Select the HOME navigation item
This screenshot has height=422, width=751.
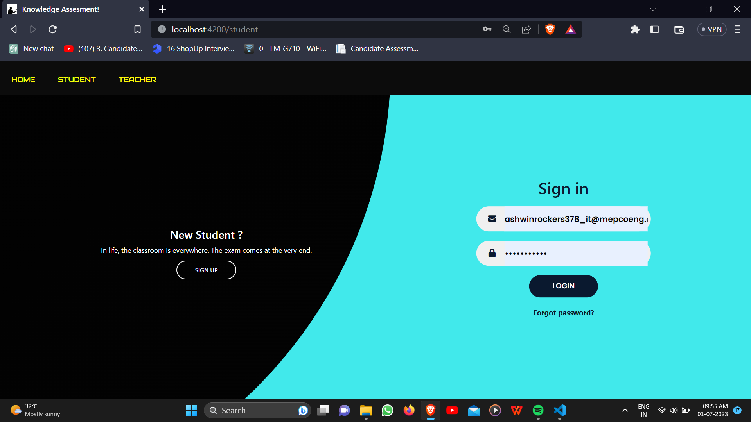coord(23,79)
